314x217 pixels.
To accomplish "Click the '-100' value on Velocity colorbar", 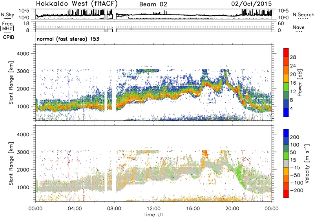I will coord(297,183).
